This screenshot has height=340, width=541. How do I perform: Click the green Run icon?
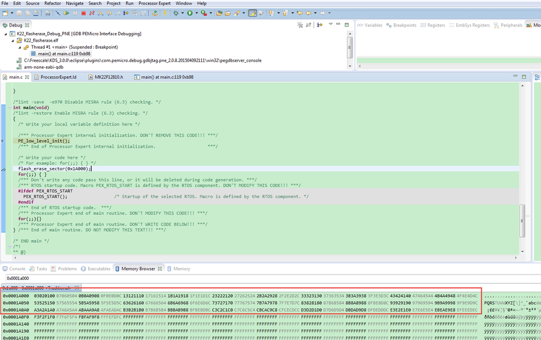[x=190, y=13]
